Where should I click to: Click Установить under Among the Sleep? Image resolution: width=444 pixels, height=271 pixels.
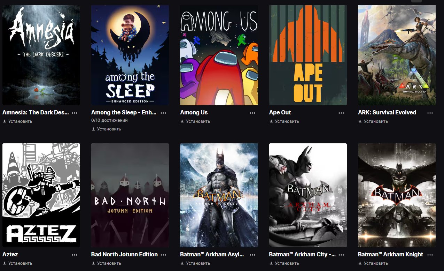[106, 129]
